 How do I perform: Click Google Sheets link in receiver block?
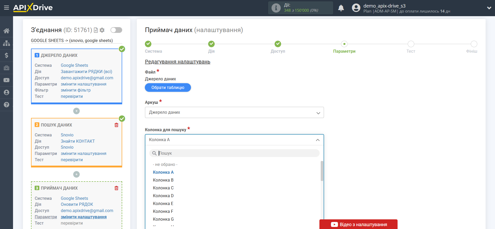tap(74, 198)
